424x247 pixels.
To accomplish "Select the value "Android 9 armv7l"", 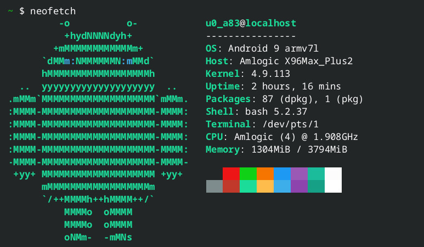I will coord(273,48).
